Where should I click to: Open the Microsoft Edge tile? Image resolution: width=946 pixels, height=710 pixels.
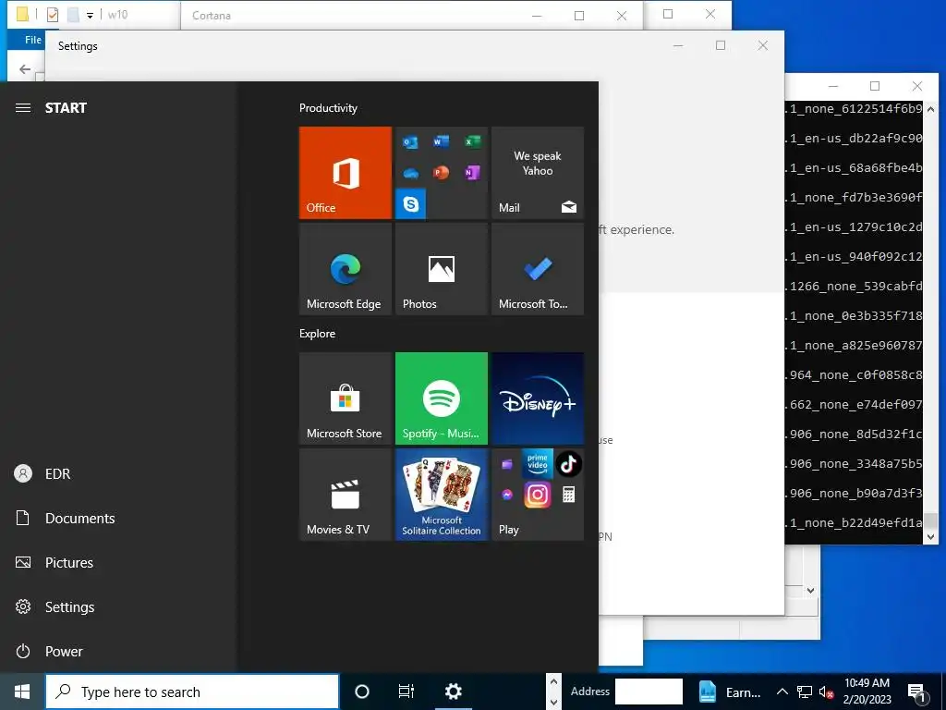pos(346,269)
